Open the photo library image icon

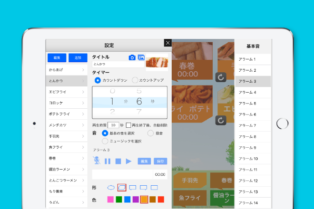141,57
